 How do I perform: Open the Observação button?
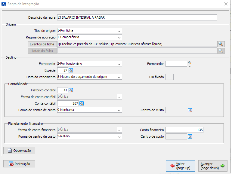pos(19,150)
